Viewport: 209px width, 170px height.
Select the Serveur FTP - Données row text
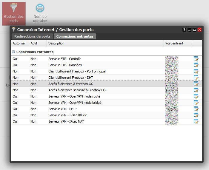65,65
